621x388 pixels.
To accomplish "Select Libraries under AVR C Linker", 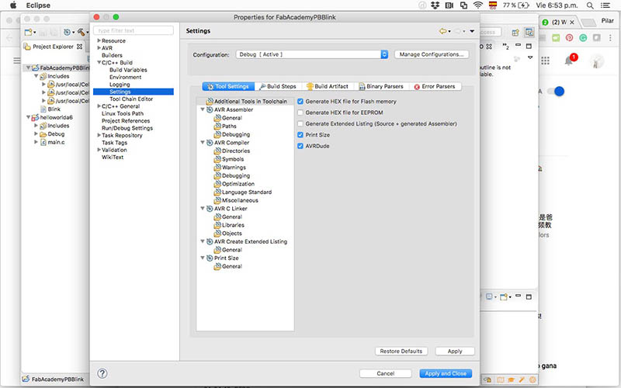I will coord(233,225).
